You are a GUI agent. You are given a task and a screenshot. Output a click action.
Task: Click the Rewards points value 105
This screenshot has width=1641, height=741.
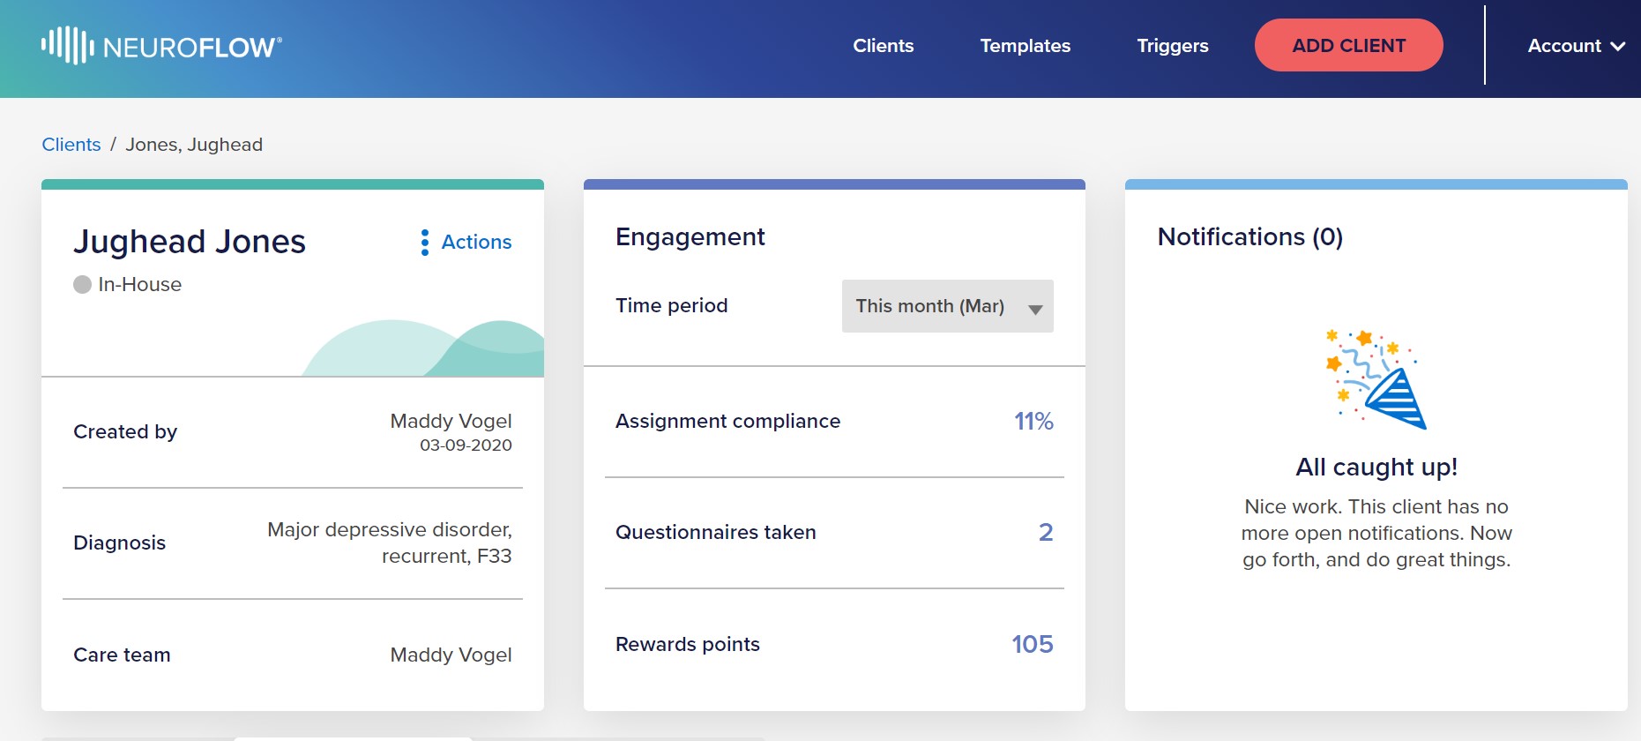(x=1033, y=644)
